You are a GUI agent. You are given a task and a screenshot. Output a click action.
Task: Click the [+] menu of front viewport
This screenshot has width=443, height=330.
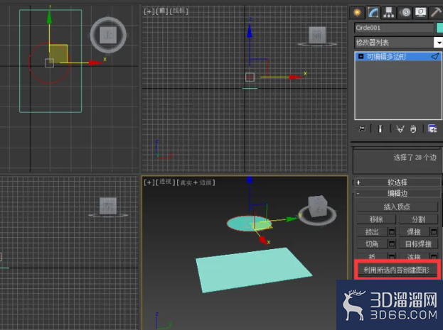point(149,11)
